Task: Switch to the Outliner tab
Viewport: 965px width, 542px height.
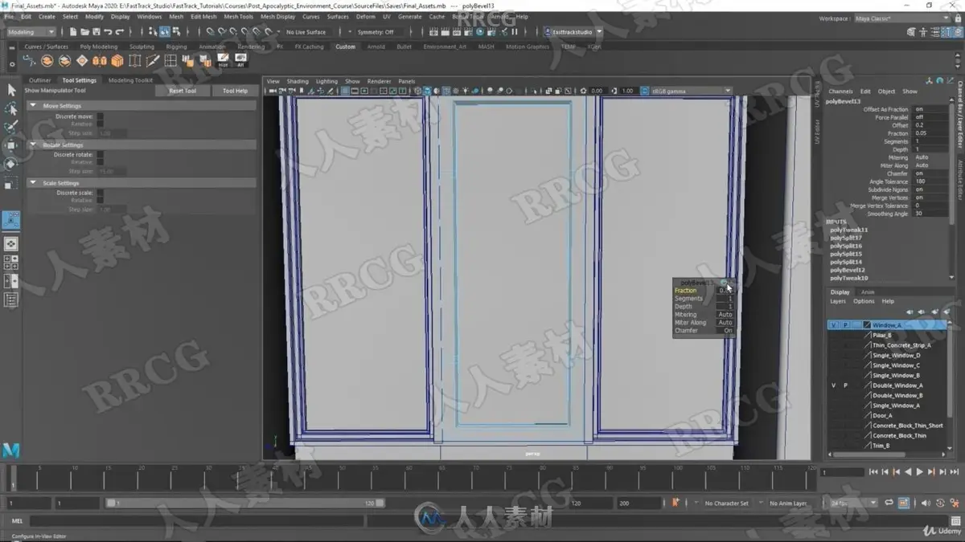Action: [x=39, y=80]
